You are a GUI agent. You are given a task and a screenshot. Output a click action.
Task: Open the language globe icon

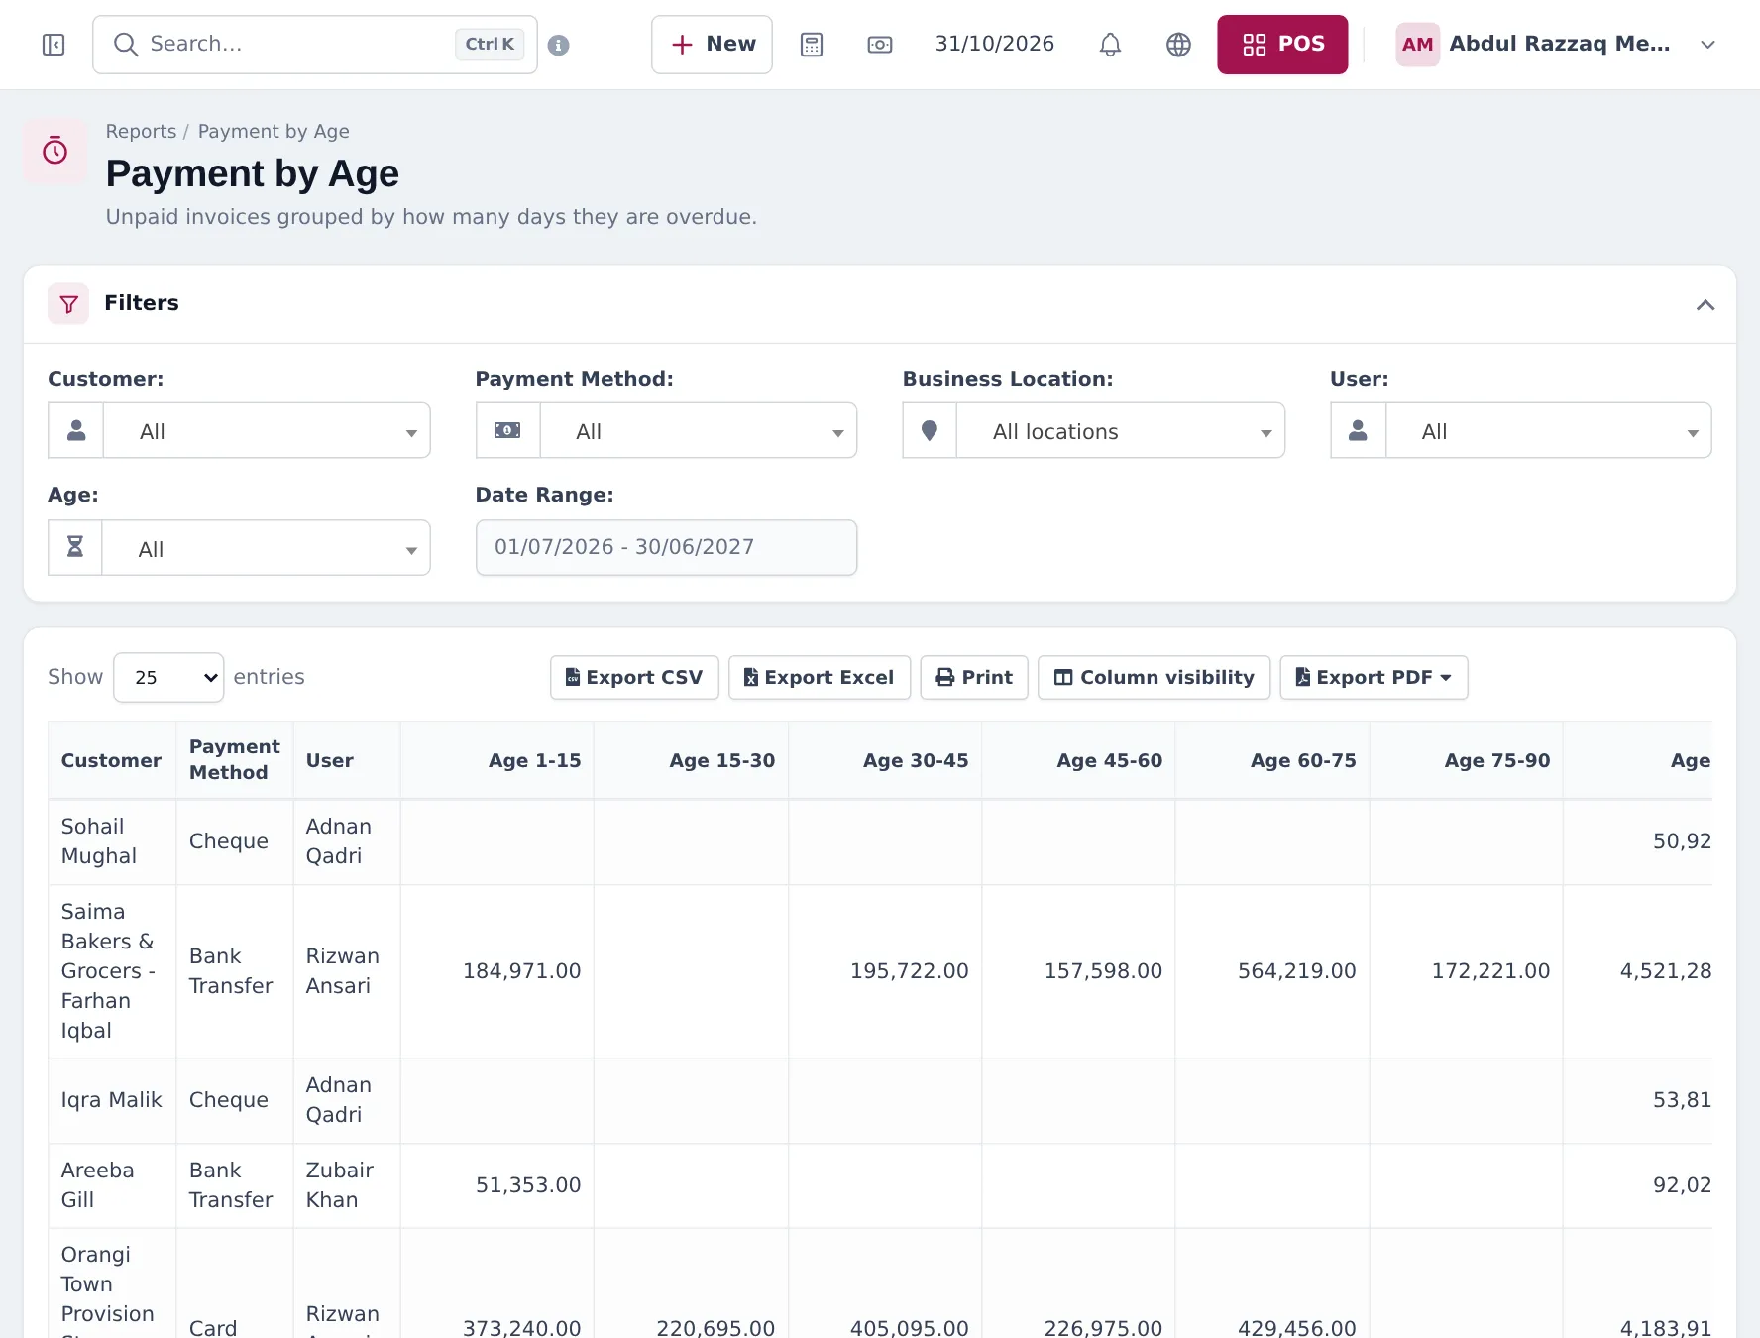(x=1178, y=45)
